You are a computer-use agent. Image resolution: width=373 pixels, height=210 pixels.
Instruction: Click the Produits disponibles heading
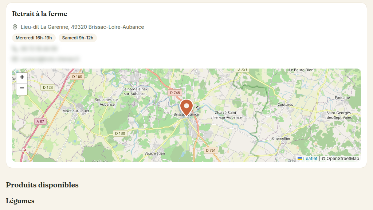[42, 185]
